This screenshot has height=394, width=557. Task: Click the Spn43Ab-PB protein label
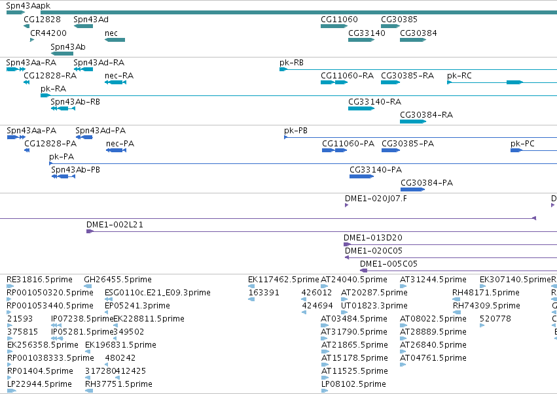click(76, 171)
